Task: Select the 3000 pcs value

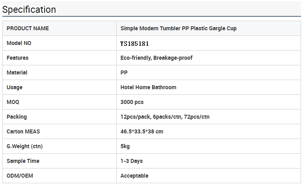Action: point(132,102)
